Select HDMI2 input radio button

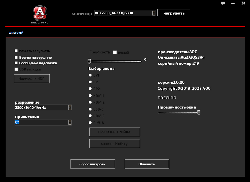point(90,102)
